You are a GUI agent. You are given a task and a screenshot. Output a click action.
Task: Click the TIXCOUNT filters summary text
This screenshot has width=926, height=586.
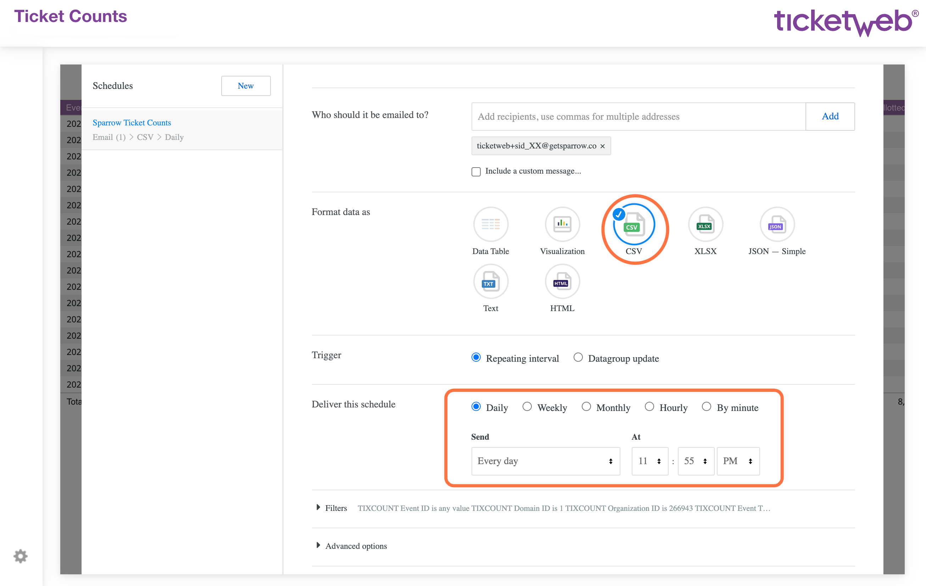(x=564, y=508)
